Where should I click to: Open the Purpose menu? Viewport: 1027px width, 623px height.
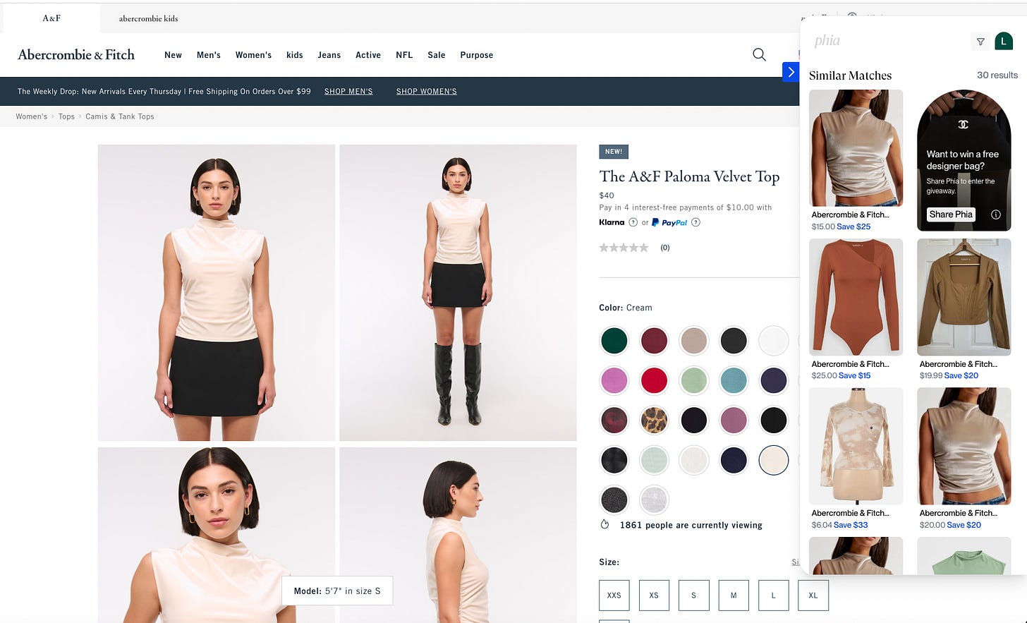pos(477,55)
